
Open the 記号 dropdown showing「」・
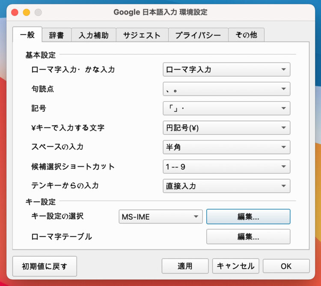(x=226, y=108)
